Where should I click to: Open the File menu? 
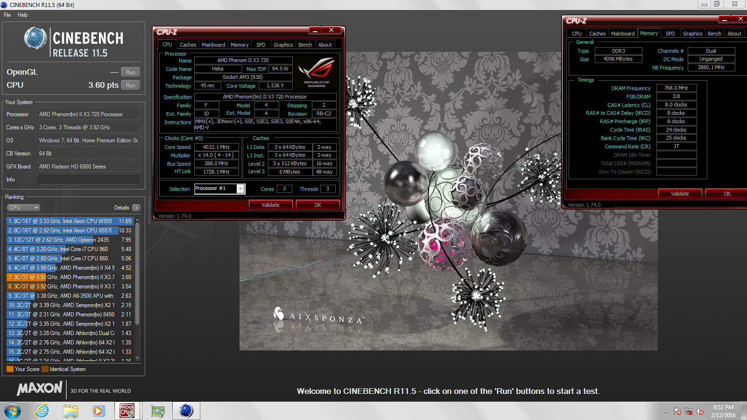click(x=7, y=15)
